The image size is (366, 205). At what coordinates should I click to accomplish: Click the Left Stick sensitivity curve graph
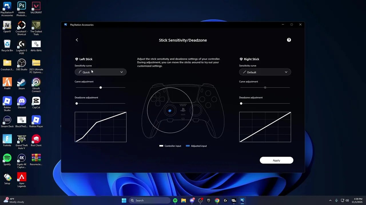click(x=100, y=127)
